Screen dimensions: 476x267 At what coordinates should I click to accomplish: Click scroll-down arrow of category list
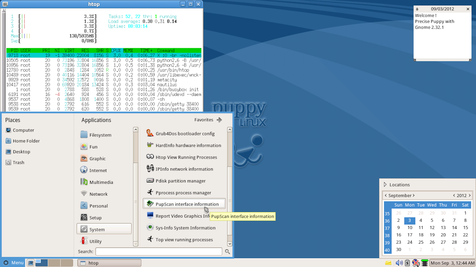[x=136, y=244]
